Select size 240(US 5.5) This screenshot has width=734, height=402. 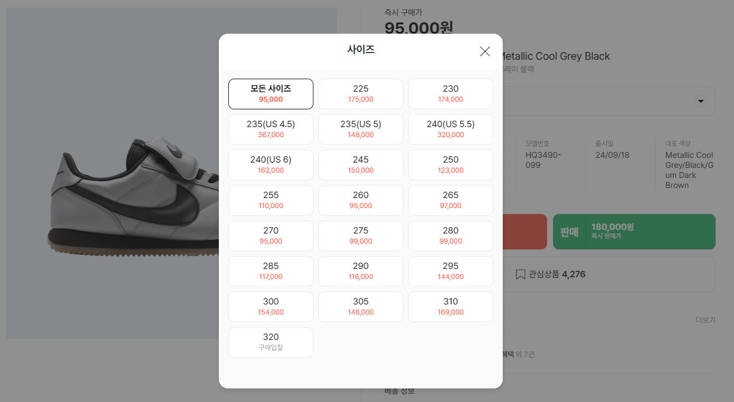point(451,129)
